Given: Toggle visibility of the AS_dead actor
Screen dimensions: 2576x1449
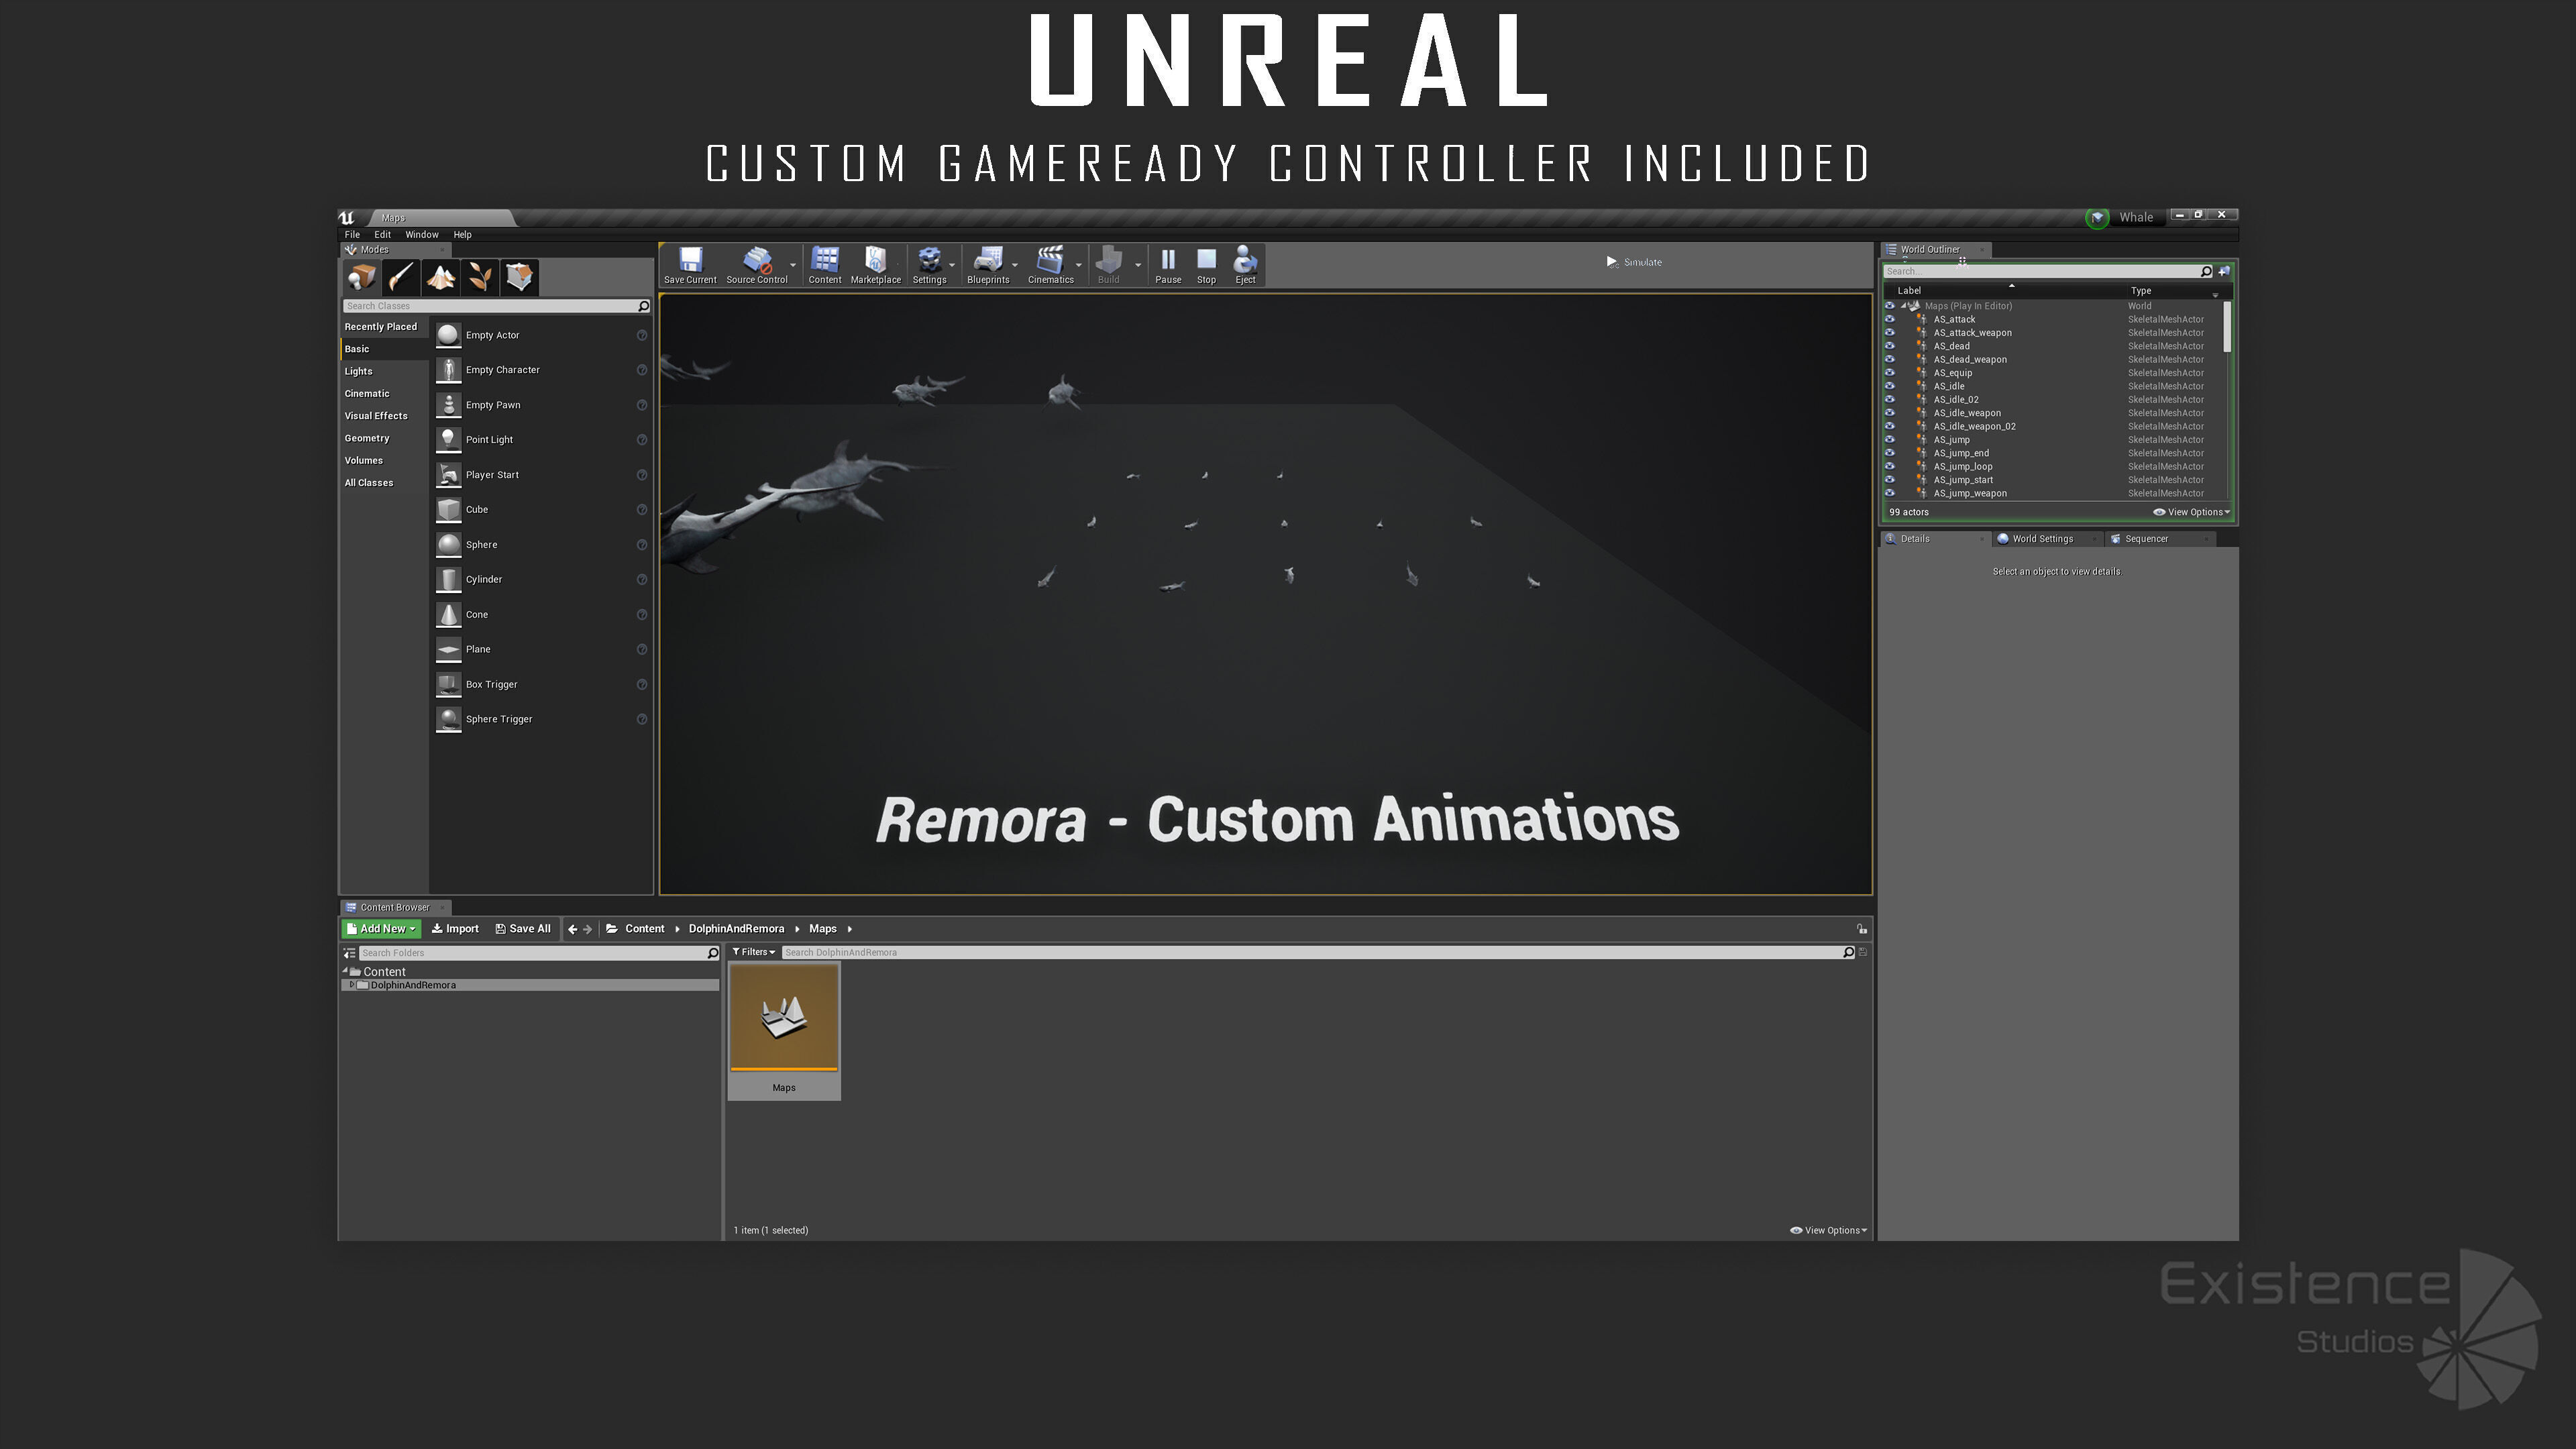Looking at the screenshot, I should (1889, 347).
